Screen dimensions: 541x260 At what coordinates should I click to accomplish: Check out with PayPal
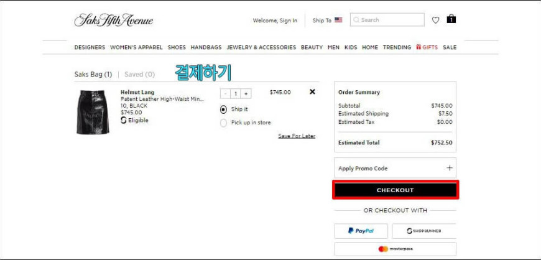point(361,231)
